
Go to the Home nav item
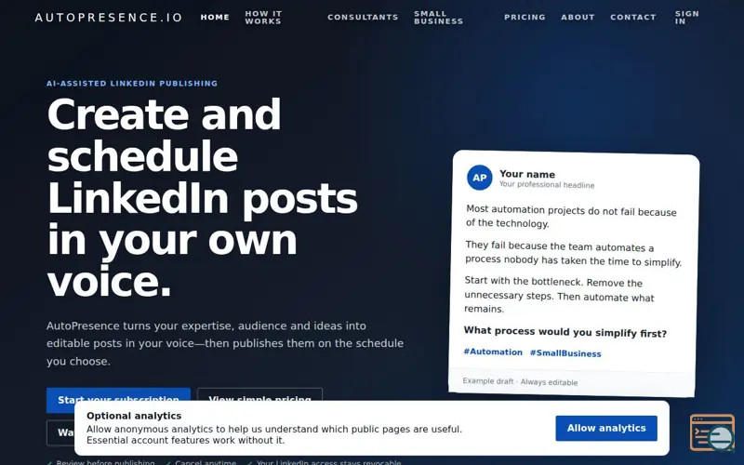pos(215,17)
